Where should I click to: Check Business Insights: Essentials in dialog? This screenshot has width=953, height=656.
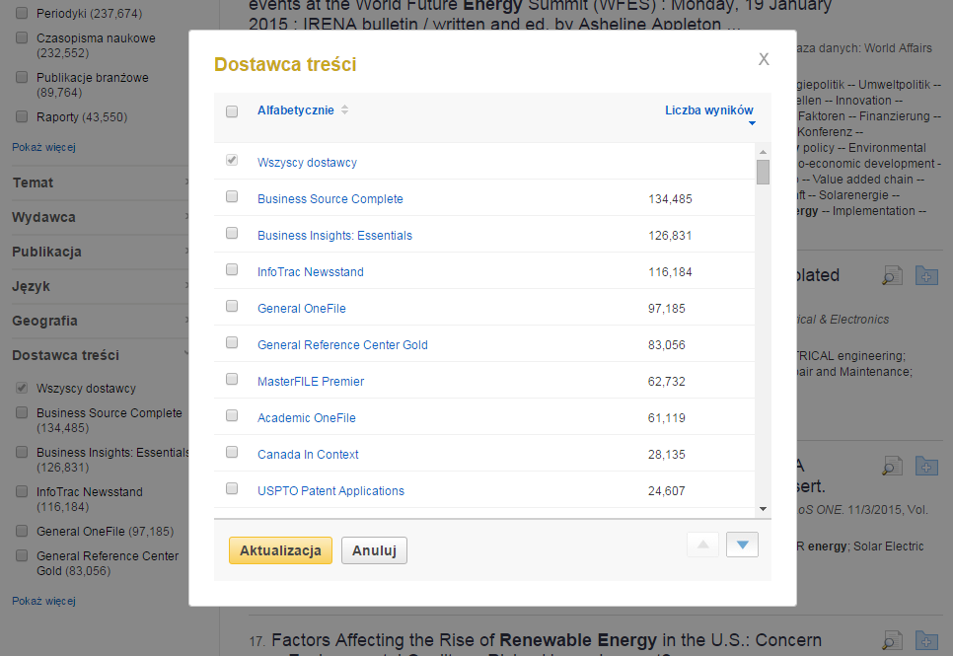(232, 233)
